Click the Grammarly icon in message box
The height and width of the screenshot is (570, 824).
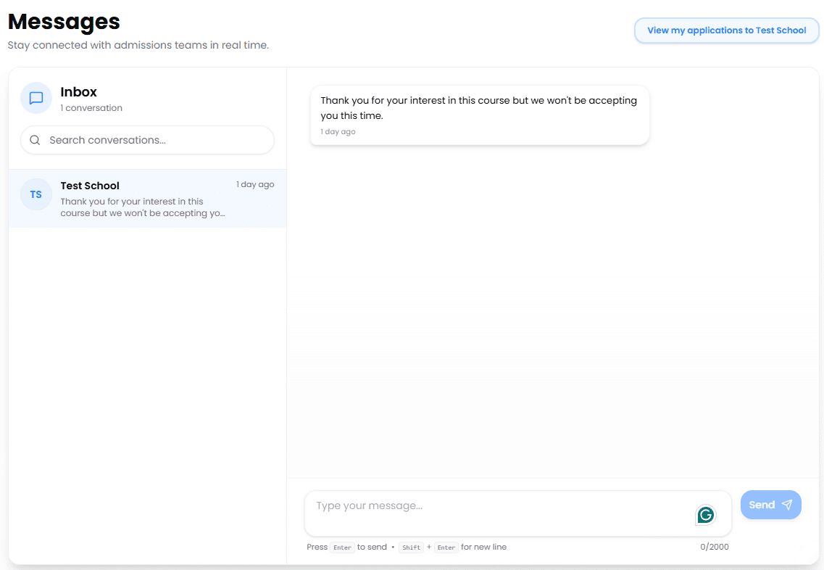(705, 515)
